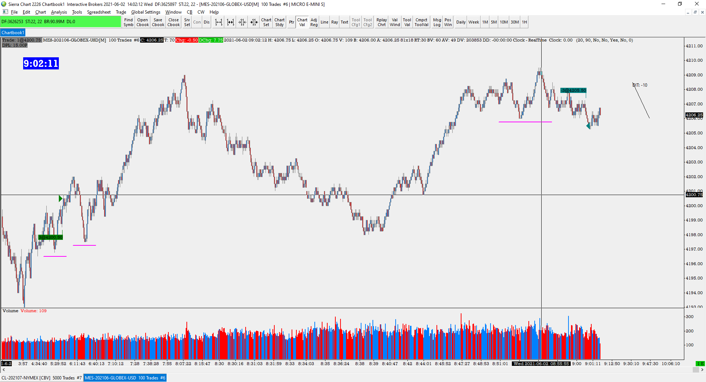Switch chart to Daily timeframe
The image size is (706, 382).
pos(461,22)
